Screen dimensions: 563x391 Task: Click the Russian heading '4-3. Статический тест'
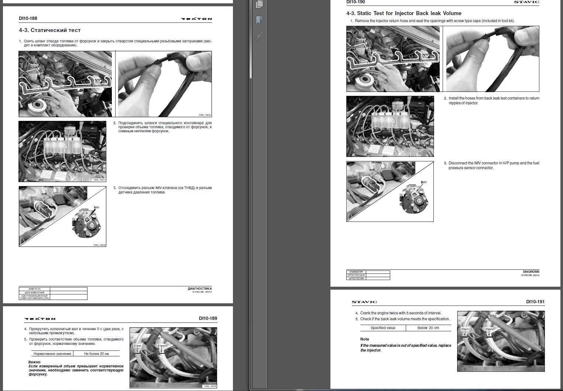50,30
